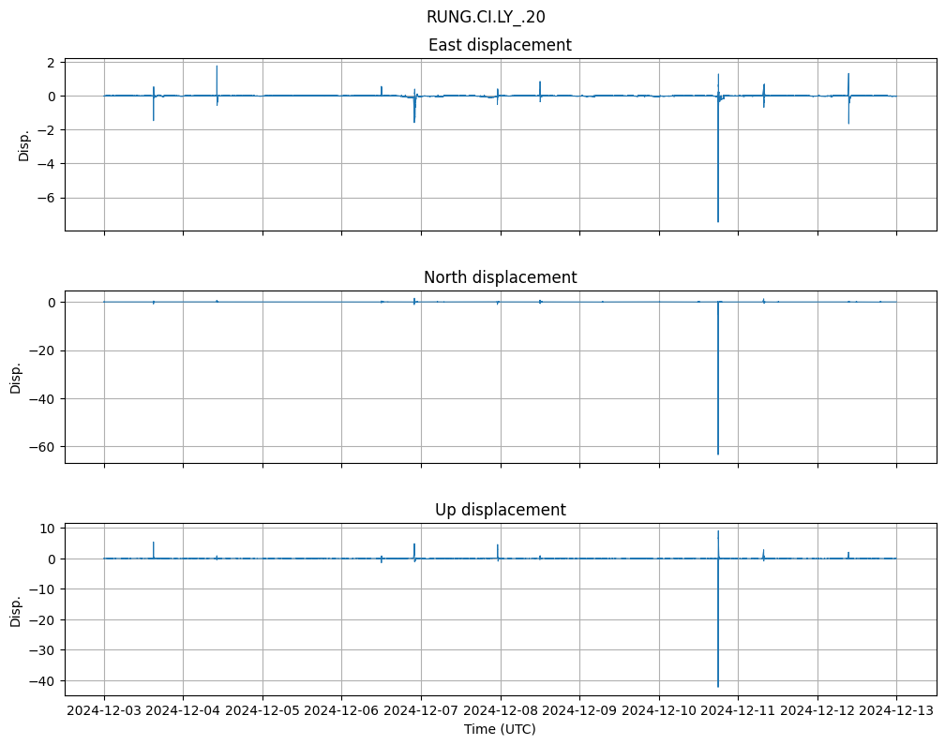The image size is (945, 745).
Task: Click the East displacement subplot title
Action: [500, 45]
